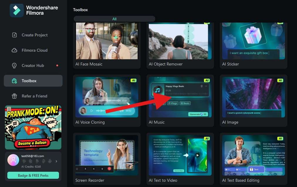Image resolution: width=297 pixels, height=187 pixels.
Task: Open the AI Object Remover tool thumbnail
Action: pos(180,41)
